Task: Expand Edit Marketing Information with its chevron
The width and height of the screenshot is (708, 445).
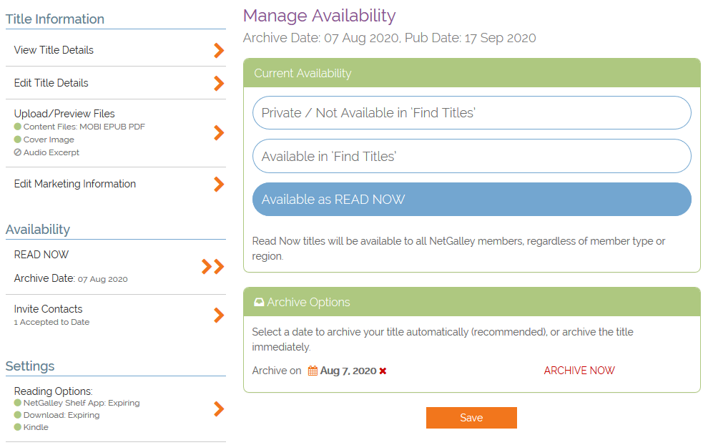Action: [219, 184]
